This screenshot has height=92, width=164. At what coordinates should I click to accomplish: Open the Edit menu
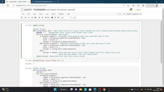click(28, 14)
